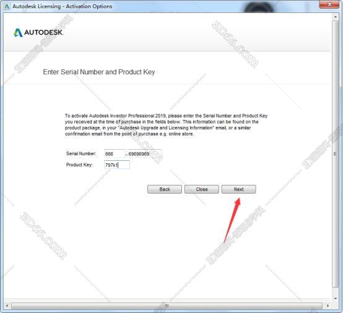Select the first Serial Number field
343x313 pixels.
(x=115, y=153)
